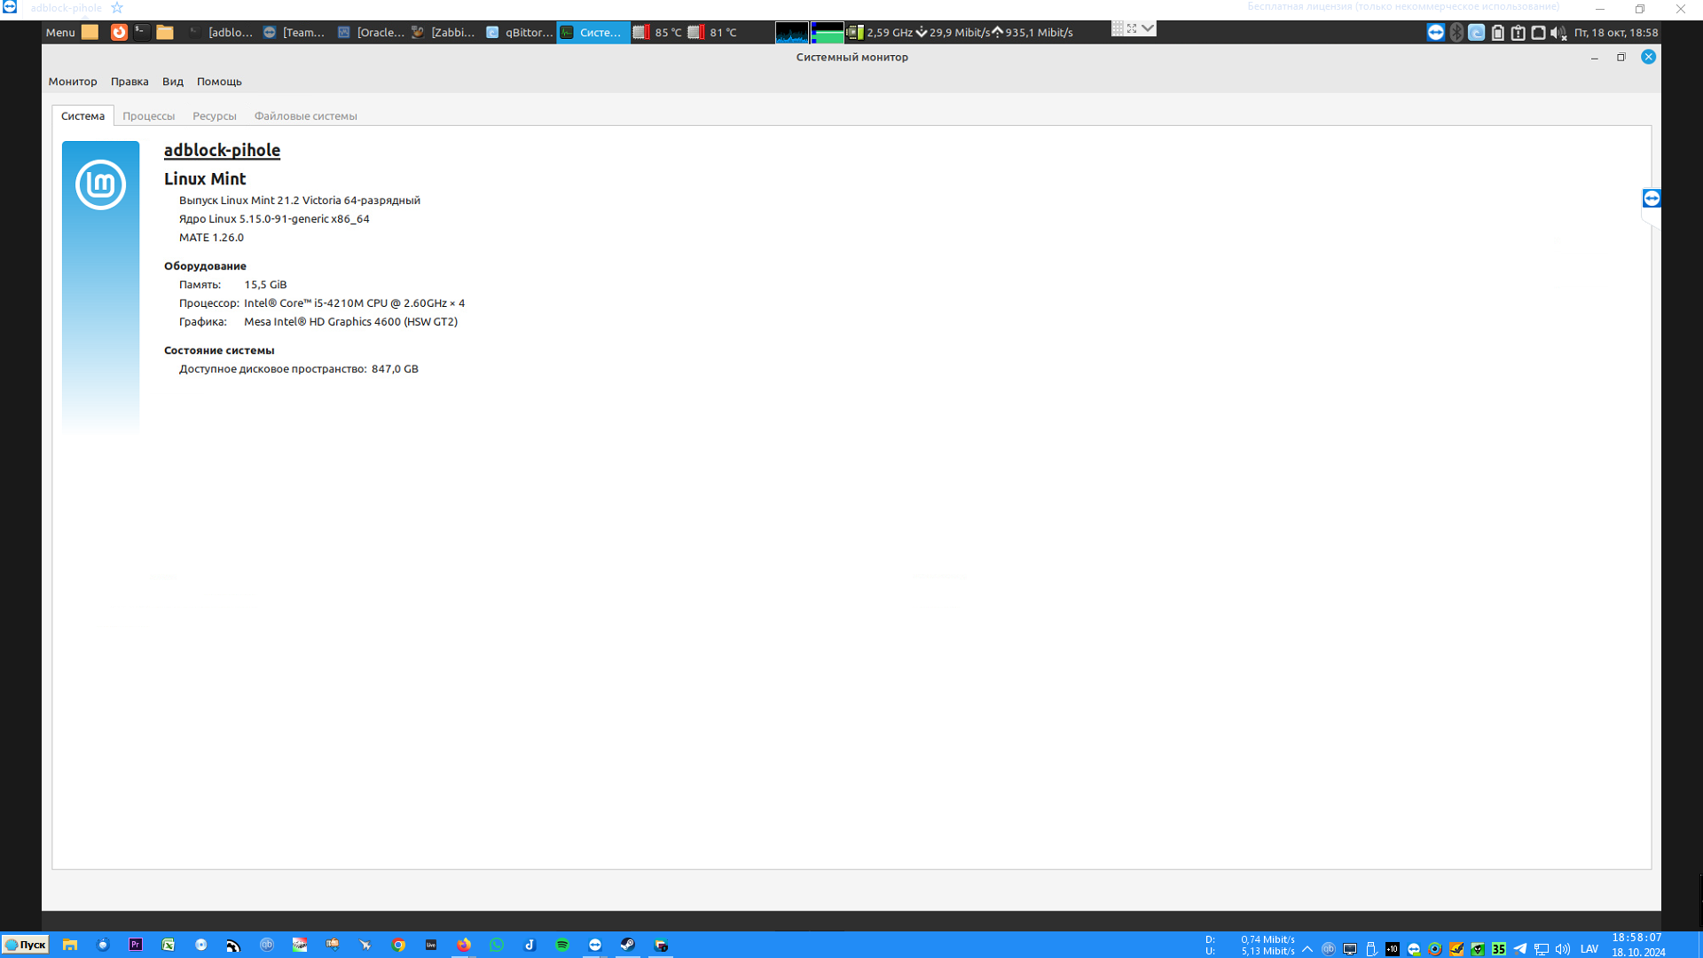Open TeamViewer from Windows taskbar

click(x=595, y=945)
